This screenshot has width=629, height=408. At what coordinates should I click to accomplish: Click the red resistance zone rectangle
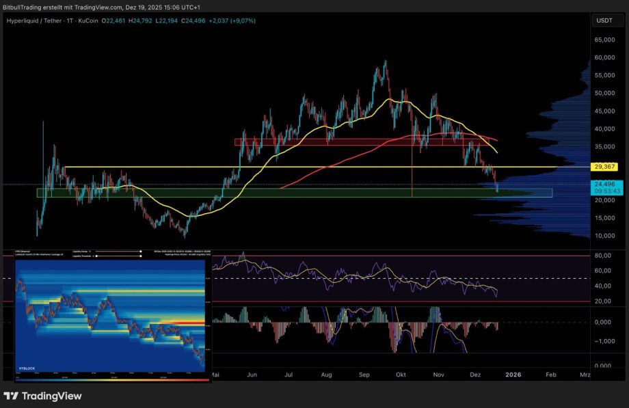click(356, 142)
